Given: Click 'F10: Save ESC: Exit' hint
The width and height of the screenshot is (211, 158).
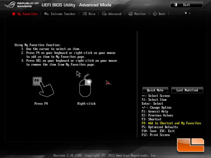Looking at the screenshot, I should pos(158,131).
